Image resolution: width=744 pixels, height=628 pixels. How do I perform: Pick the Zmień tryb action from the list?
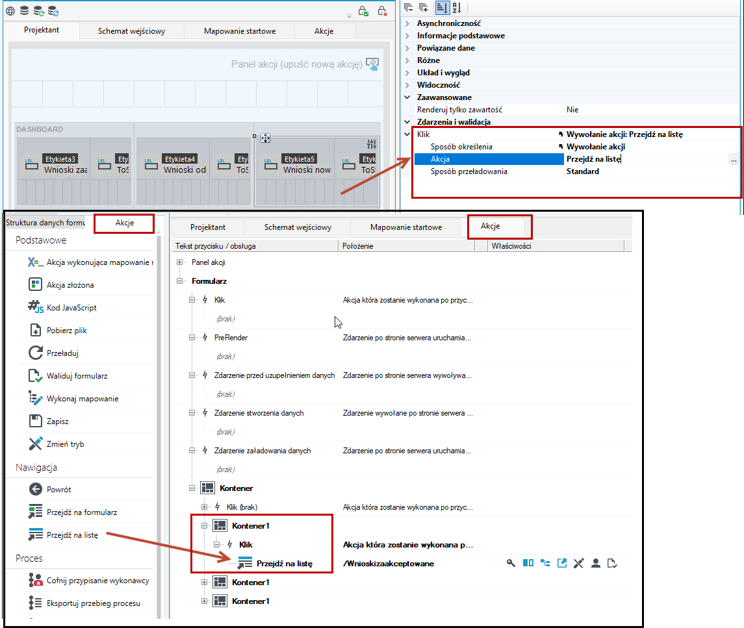65,444
